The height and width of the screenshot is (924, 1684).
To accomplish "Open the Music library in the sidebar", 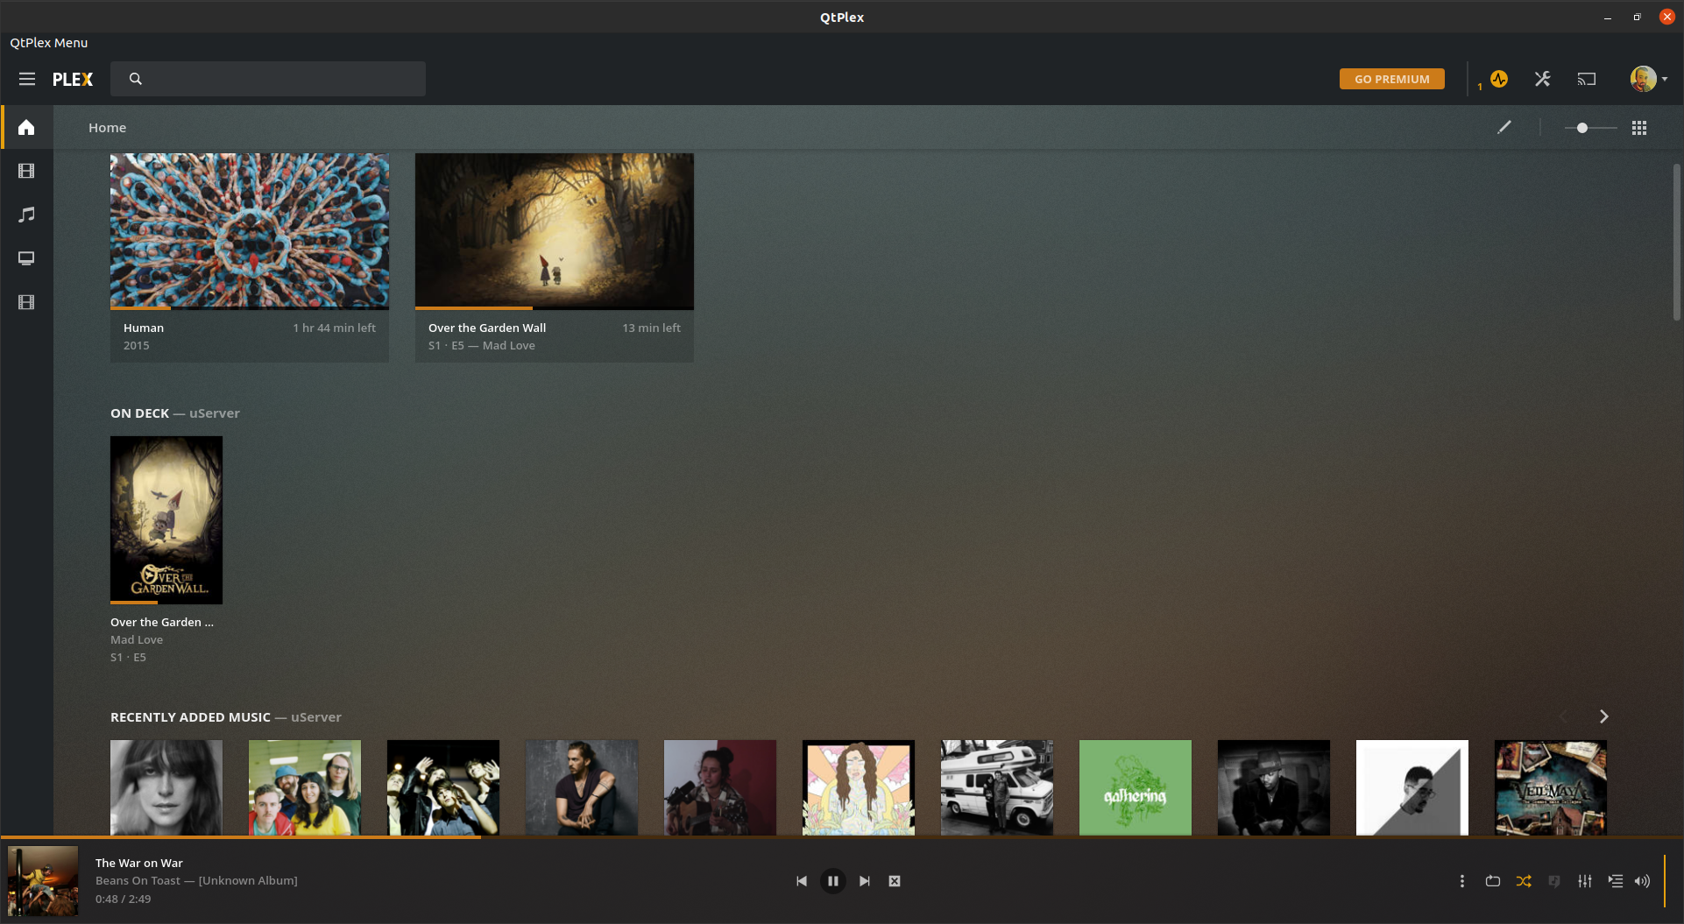I will point(26,215).
